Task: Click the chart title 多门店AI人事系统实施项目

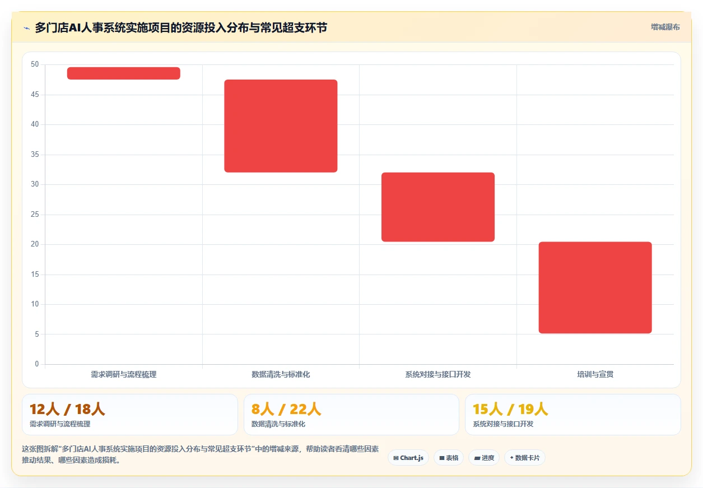Action: tap(181, 28)
